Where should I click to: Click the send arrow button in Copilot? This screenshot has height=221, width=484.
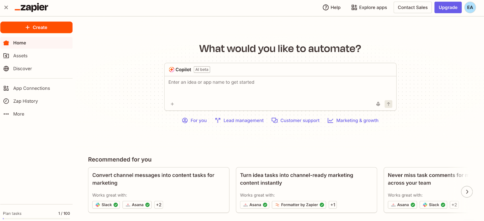click(x=388, y=104)
